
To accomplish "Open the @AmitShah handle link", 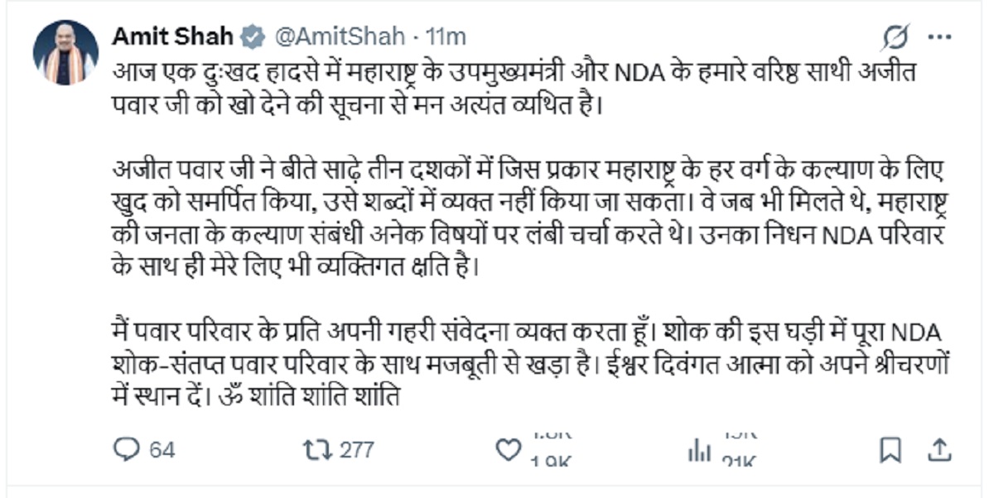I will [x=340, y=37].
